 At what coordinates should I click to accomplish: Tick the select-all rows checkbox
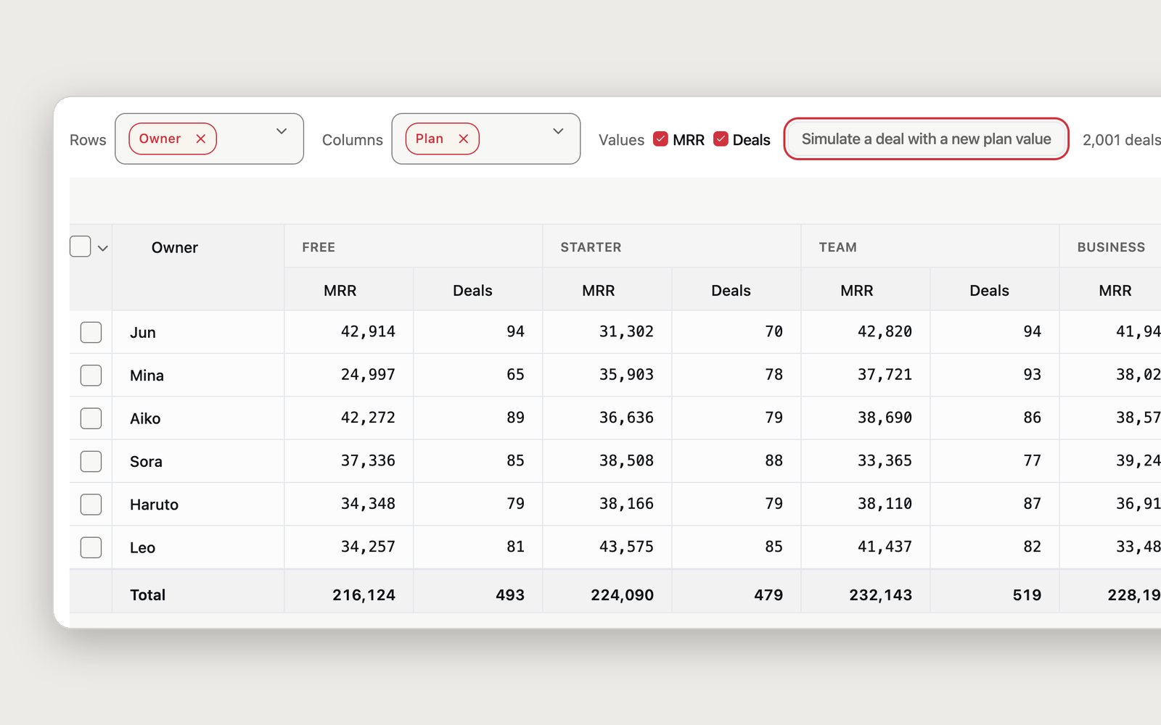point(81,246)
